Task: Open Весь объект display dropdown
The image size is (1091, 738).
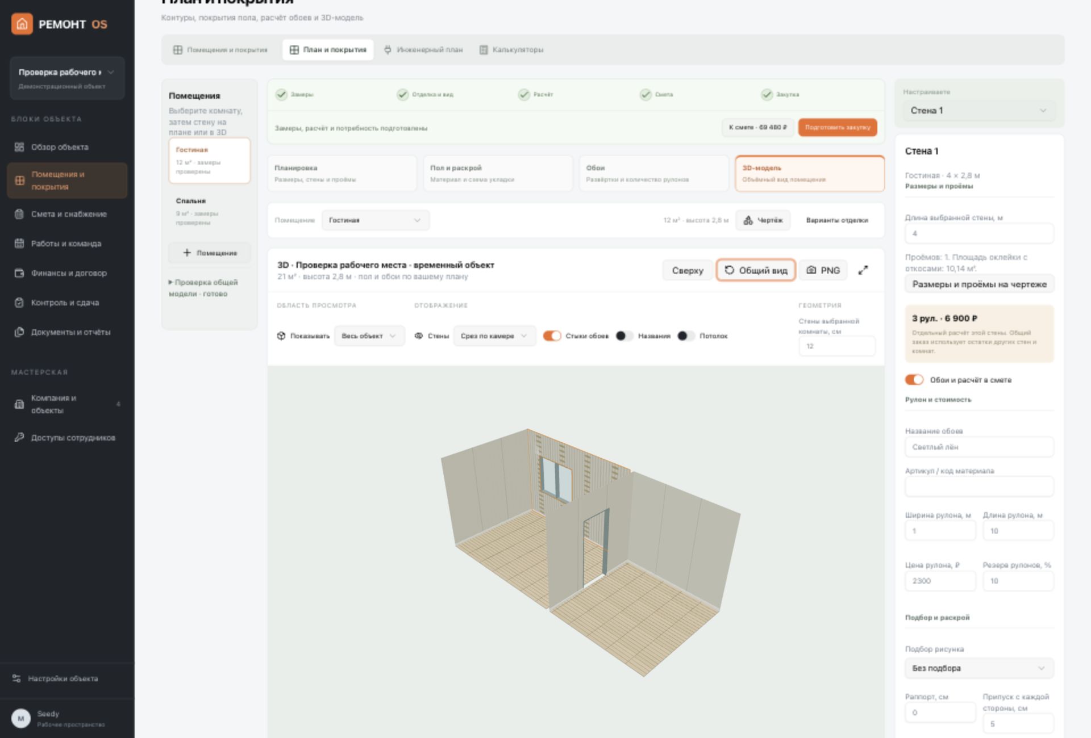Action: click(369, 336)
